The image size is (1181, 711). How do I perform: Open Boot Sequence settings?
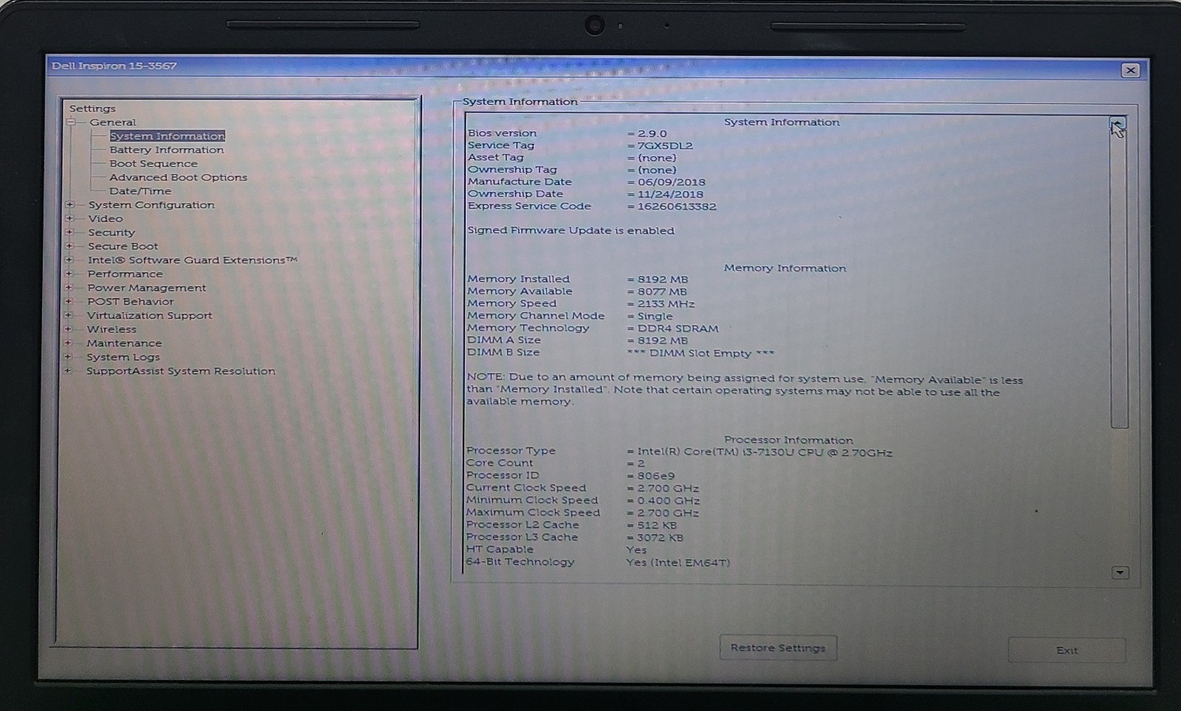pos(154,164)
